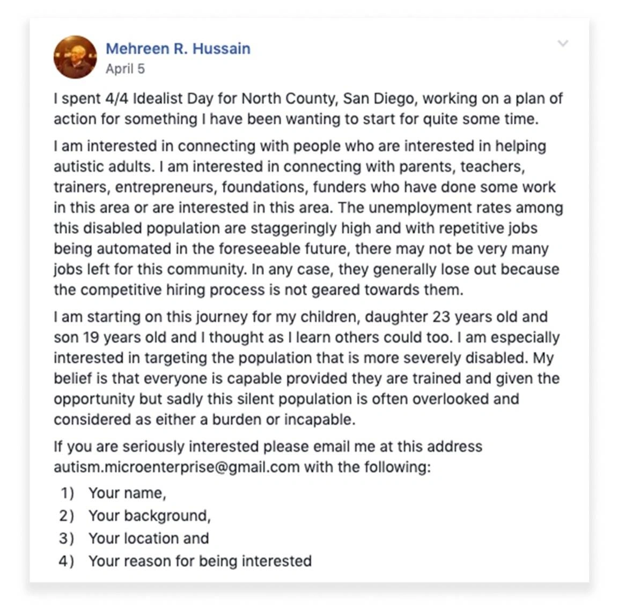Click the "3)" list number marker
This screenshot has width=618, height=614.
[67, 538]
